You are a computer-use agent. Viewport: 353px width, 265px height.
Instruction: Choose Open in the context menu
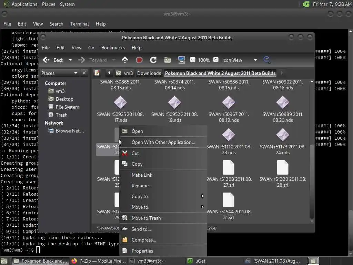(x=163, y=131)
